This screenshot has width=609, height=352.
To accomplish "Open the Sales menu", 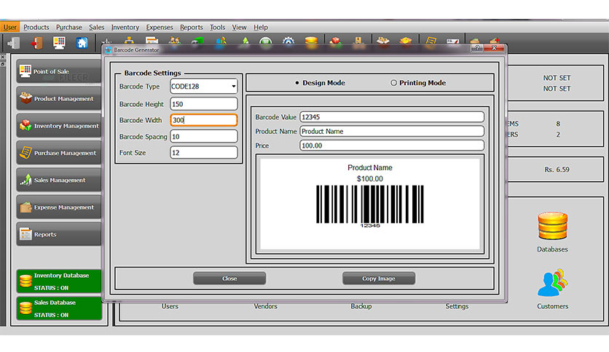I will point(96,27).
